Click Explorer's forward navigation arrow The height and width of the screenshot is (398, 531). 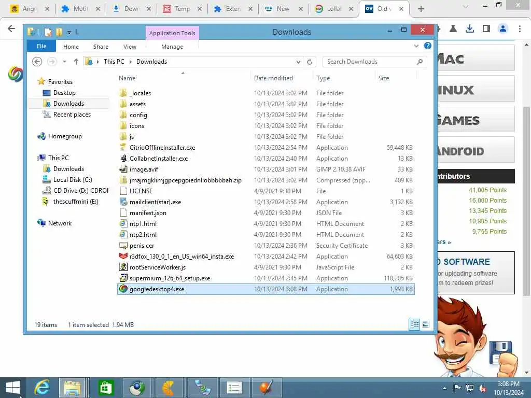[52, 62]
